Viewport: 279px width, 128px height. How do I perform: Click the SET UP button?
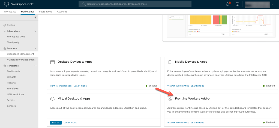[56, 123]
